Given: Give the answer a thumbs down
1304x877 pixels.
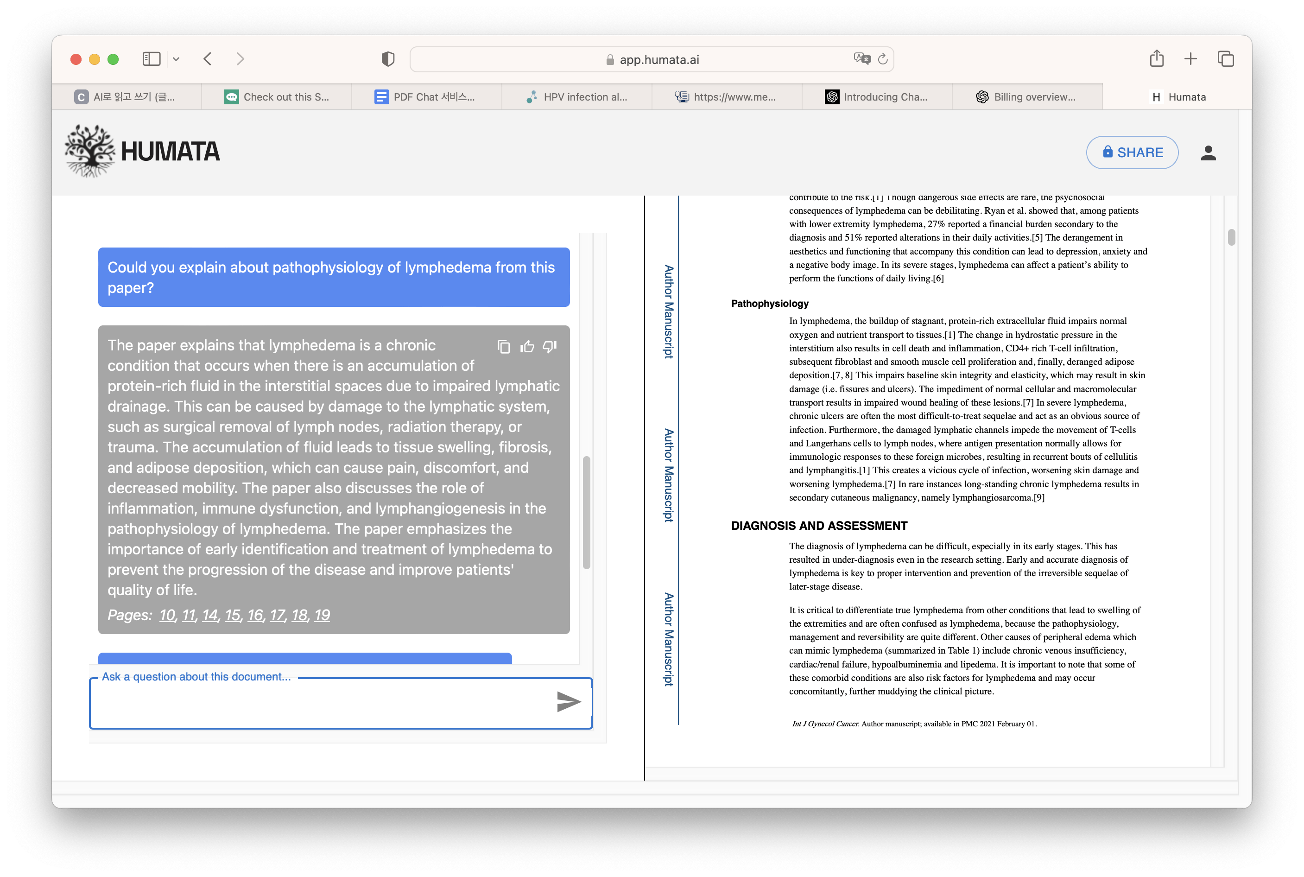Looking at the screenshot, I should (x=550, y=347).
